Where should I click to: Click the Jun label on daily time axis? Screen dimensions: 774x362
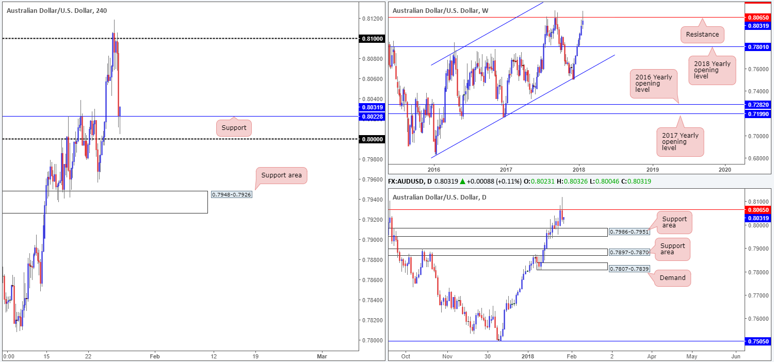click(x=736, y=356)
